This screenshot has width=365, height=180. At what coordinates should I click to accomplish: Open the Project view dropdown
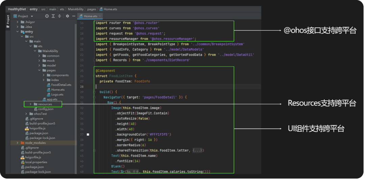(x=32, y=16)
